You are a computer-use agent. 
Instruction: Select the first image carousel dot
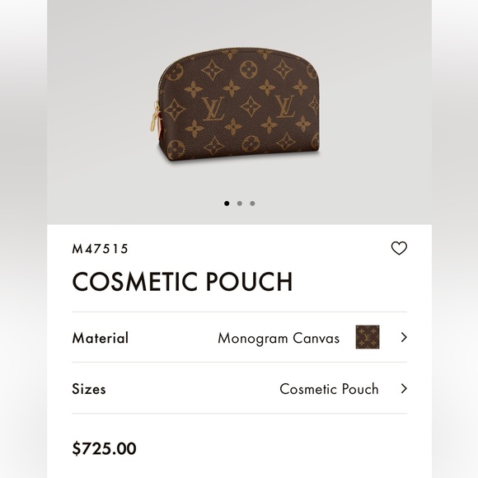pyautogui.click(x=227, y=204)
